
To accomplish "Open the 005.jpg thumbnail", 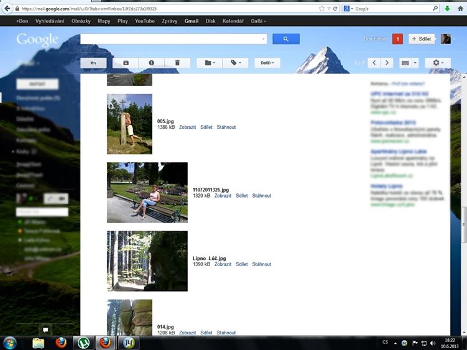I will point(129,124).
